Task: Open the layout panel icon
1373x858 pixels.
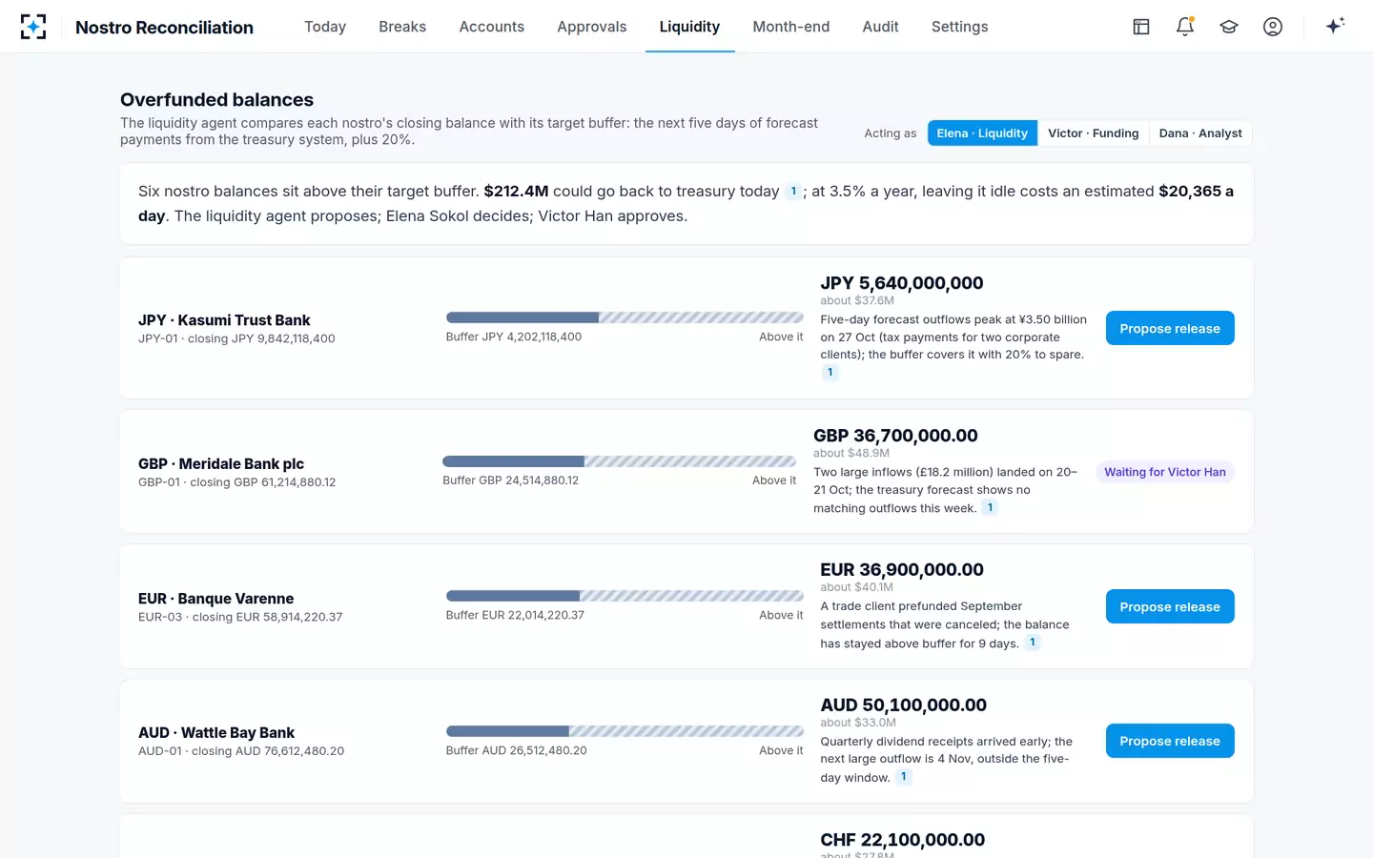Action: pos(1141,27)
